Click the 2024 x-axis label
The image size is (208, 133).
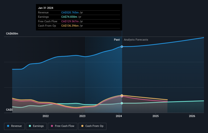click(119, 116)
